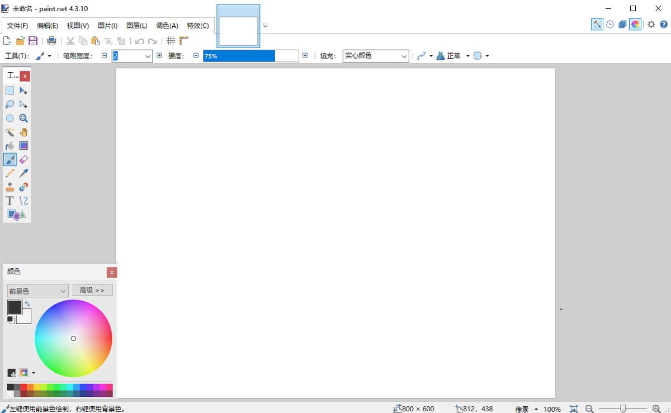Increase brush width with plus button
Image resolution: width=671 pixels, height=413 pixels.
(x=159, y=55)
